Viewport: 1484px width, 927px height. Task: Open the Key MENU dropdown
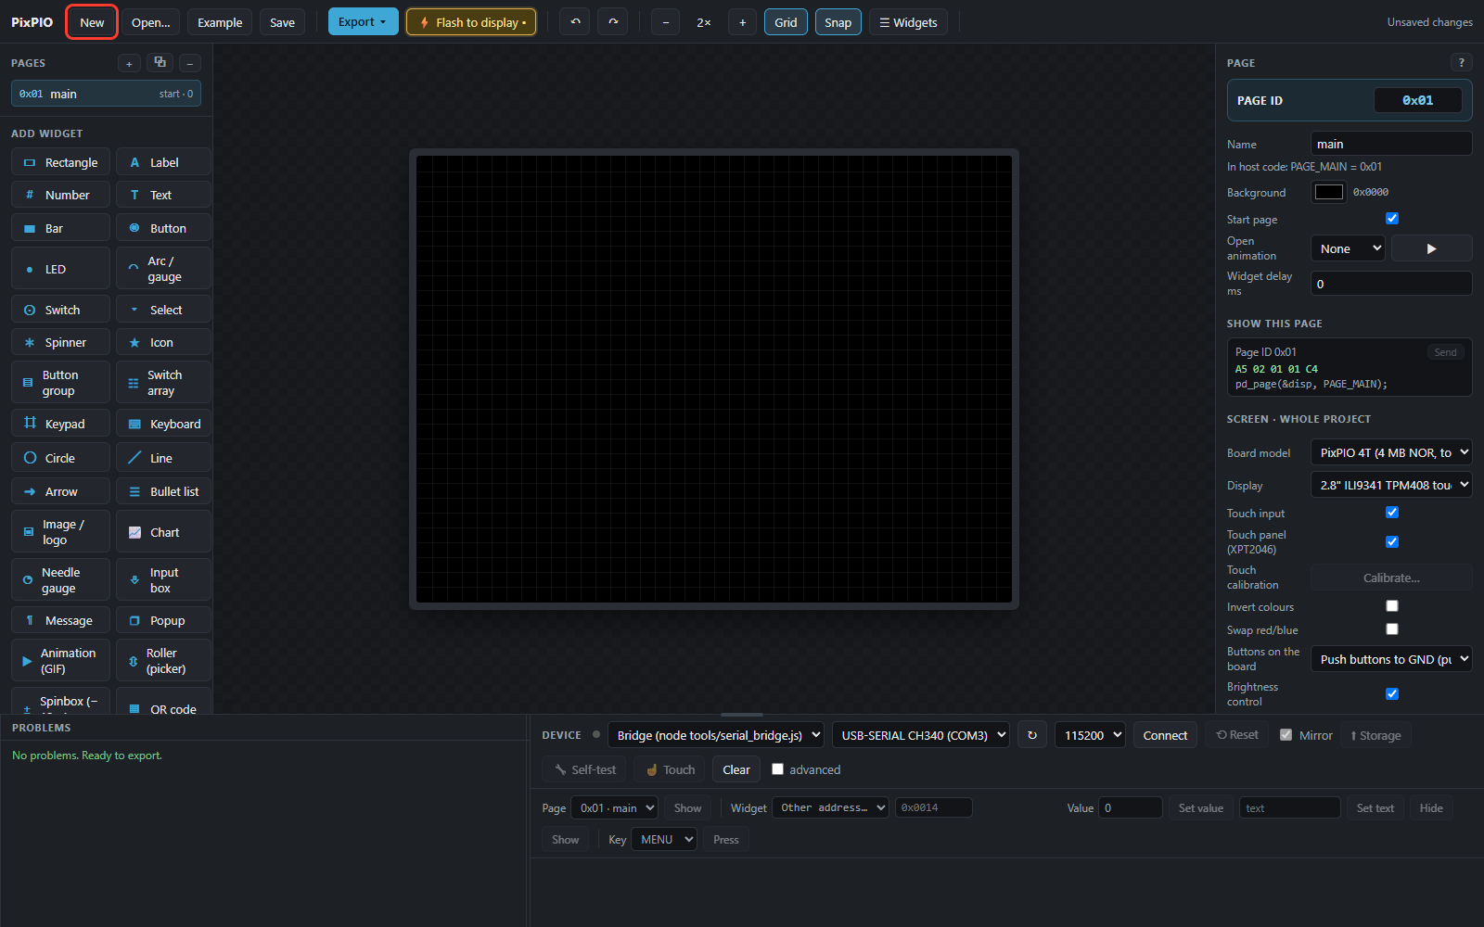pyautogui.click(x=663, y=840)
